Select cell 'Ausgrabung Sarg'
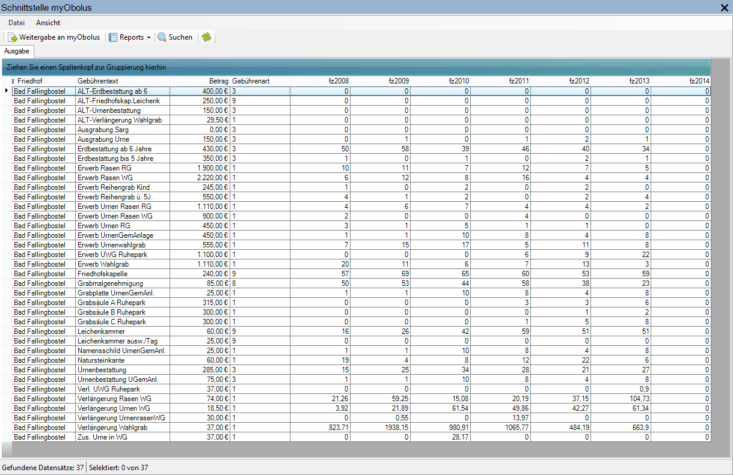The height and width of the screenshot is (475, 733). 123,130
